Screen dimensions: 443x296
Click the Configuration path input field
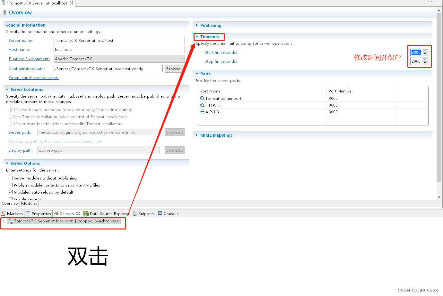pyautogui.click(x=108, y=69)
